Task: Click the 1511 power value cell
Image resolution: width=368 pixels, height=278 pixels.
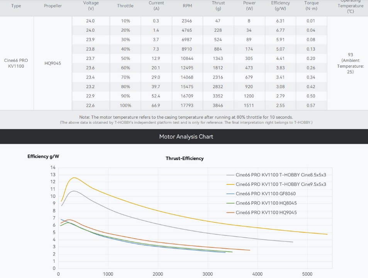Action: click(249, 105)
